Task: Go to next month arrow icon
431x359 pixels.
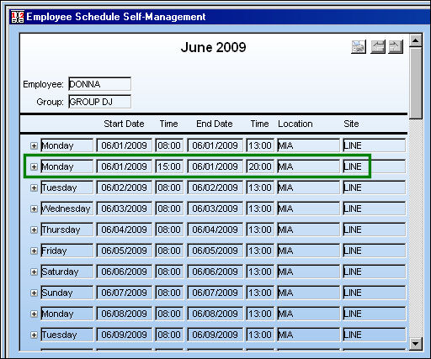Action: 396,47
